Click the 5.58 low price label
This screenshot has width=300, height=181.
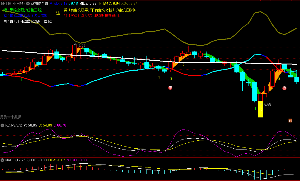pos(267,104)
